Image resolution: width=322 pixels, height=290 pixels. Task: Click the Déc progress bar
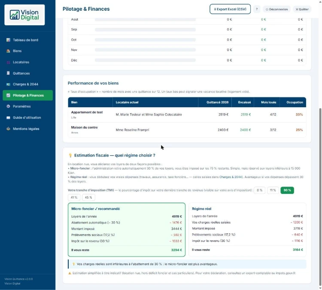[145, 60]
